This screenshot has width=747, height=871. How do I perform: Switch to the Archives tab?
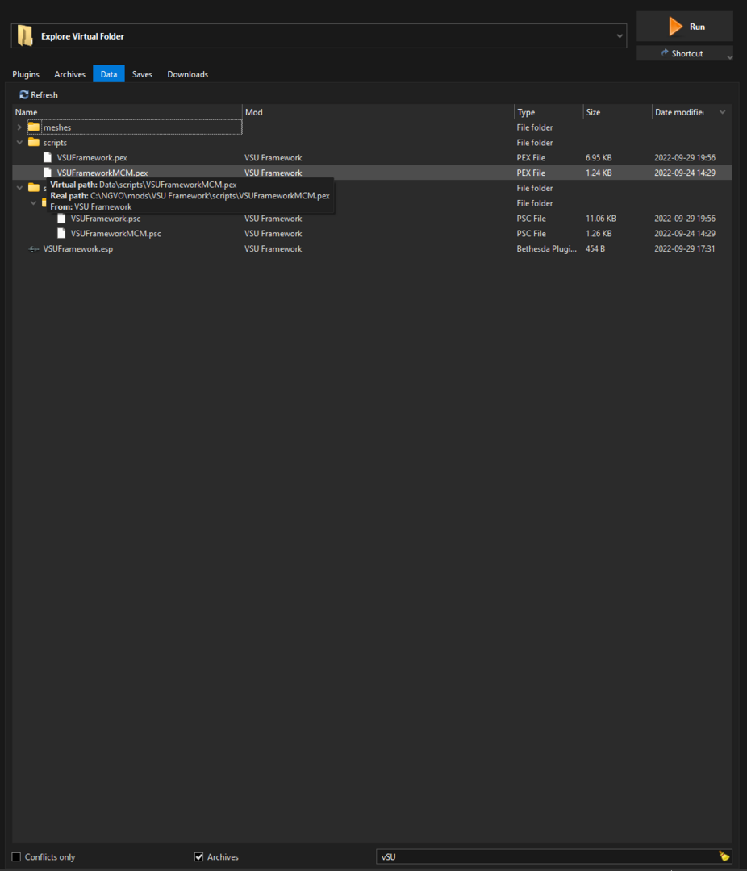pos(70,74)
